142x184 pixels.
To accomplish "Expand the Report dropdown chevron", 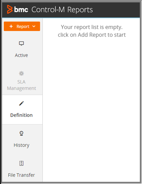I will pyautogui.click(x=34, y=26).
